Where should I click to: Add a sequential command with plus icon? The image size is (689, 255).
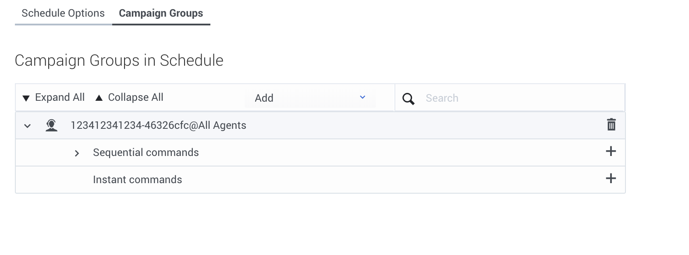click(x=611, y=152)
